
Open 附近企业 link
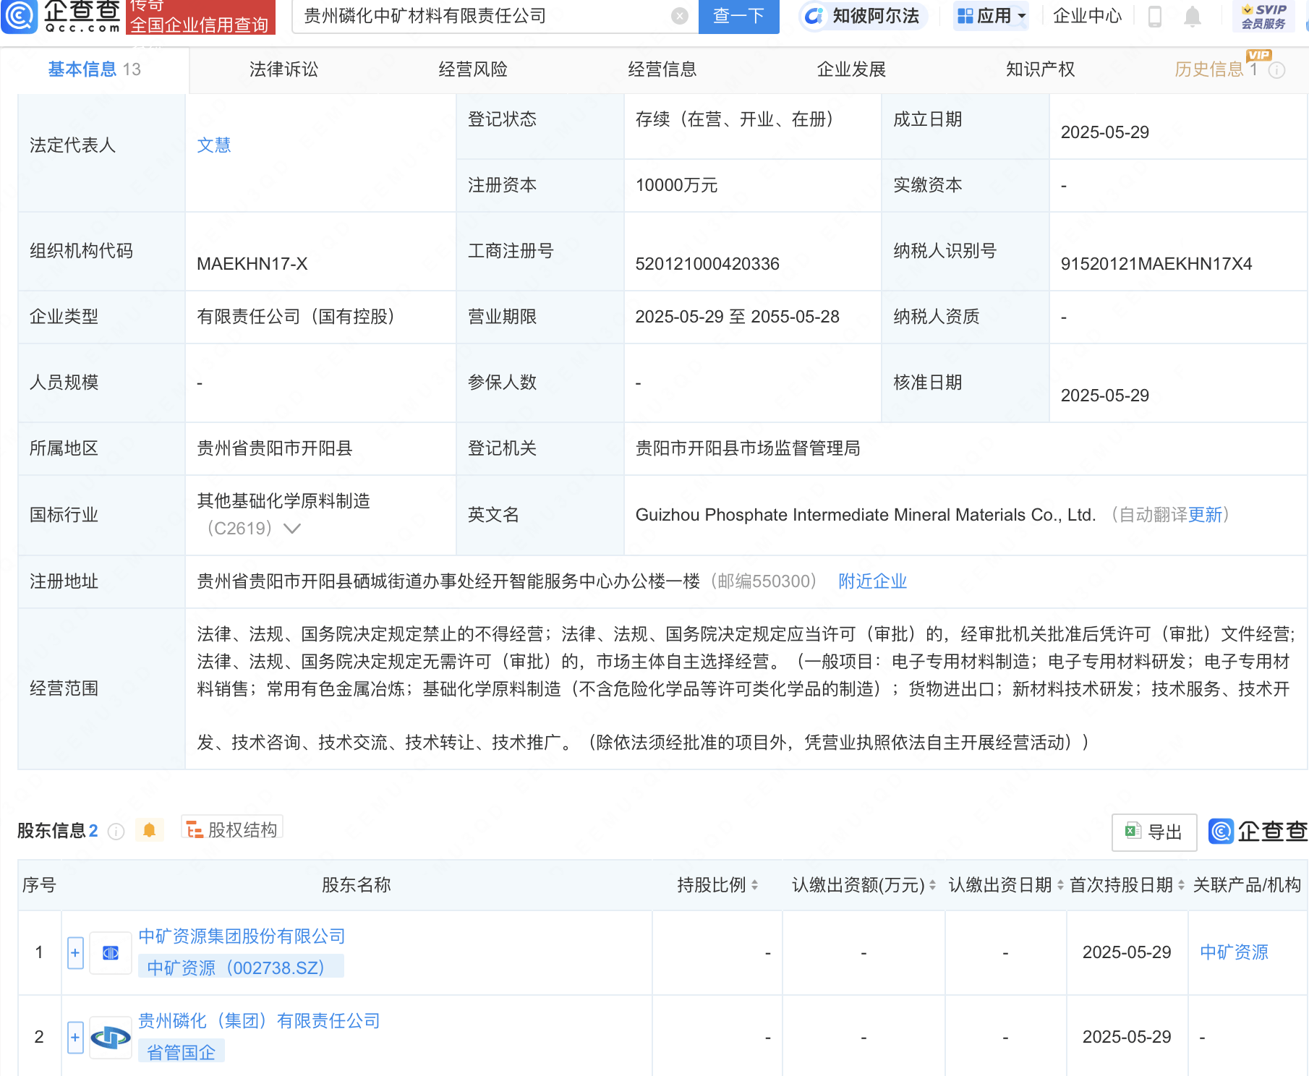click(x=872, y=581)
